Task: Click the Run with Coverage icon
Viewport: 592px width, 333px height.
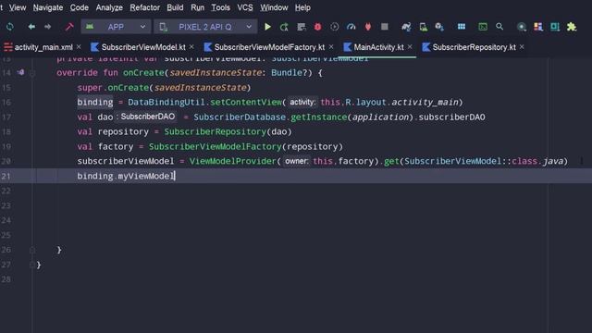Action: tap(335, 27)
